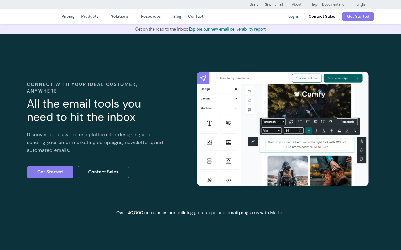Open the text color picker
This screenshot has height=250, width=401.
339,131
